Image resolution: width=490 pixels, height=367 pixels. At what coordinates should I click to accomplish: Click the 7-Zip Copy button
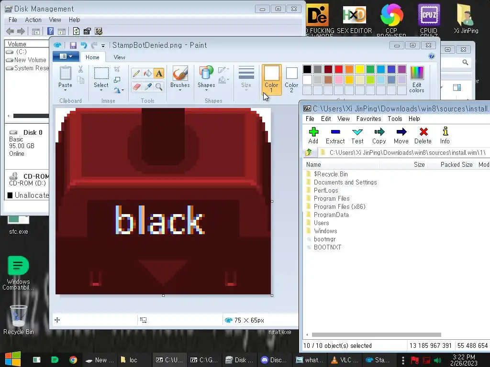[379, 136]
